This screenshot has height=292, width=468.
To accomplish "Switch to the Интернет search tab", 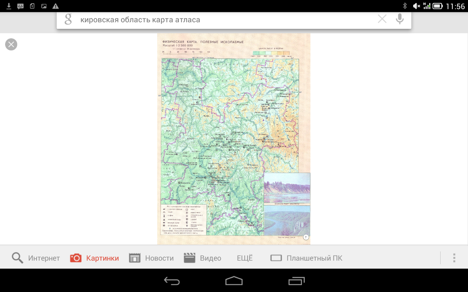I will click(36, 258).
